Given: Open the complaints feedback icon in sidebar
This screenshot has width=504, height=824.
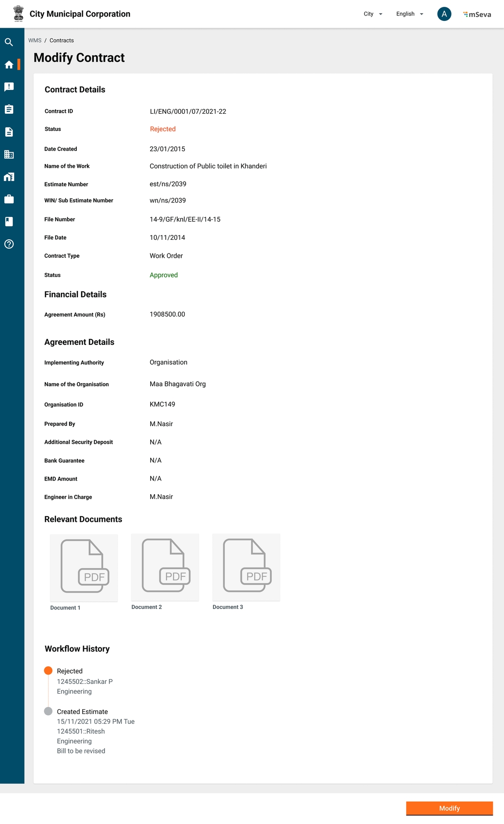Looking at the screenshot, I should tap(9, 87).
